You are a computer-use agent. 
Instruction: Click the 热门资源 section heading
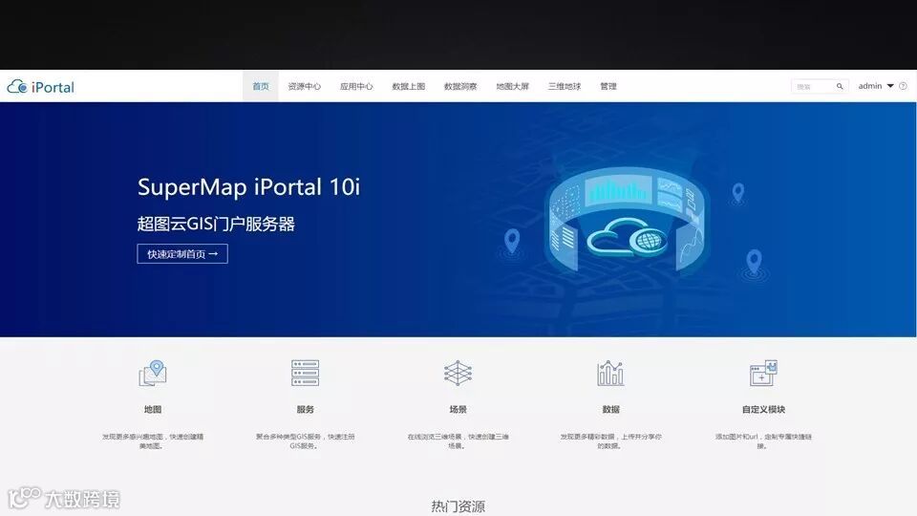click(458, 506)
